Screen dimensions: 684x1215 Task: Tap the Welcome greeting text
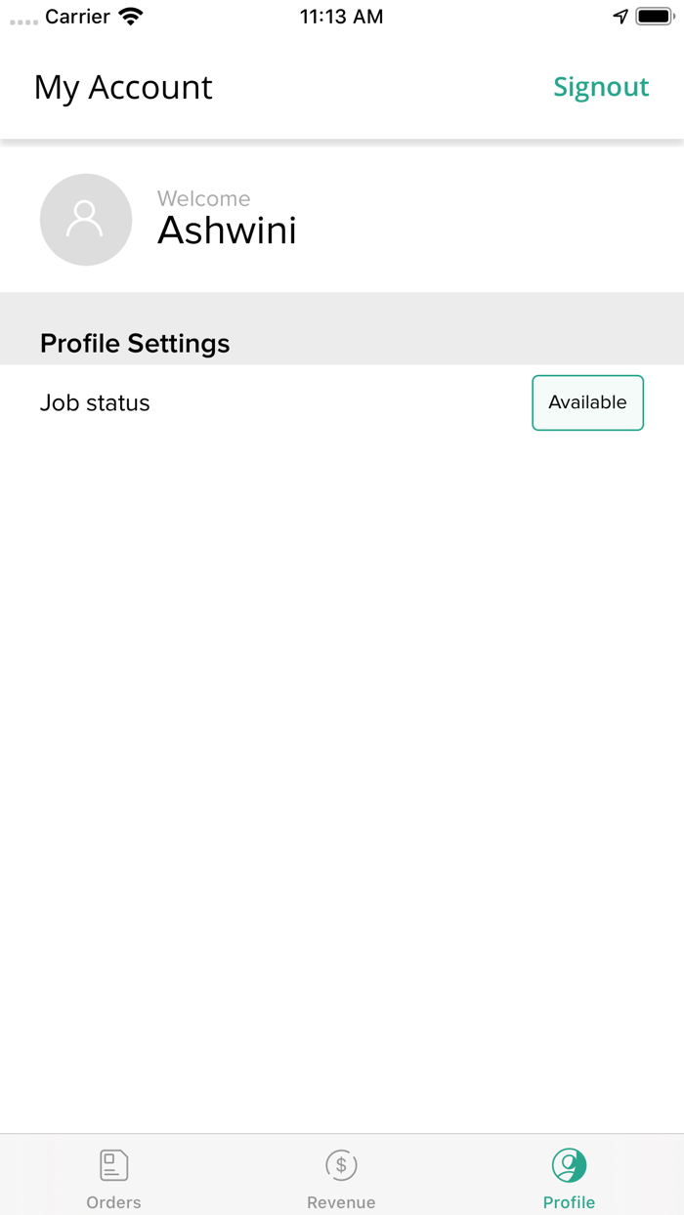point(204,198)
